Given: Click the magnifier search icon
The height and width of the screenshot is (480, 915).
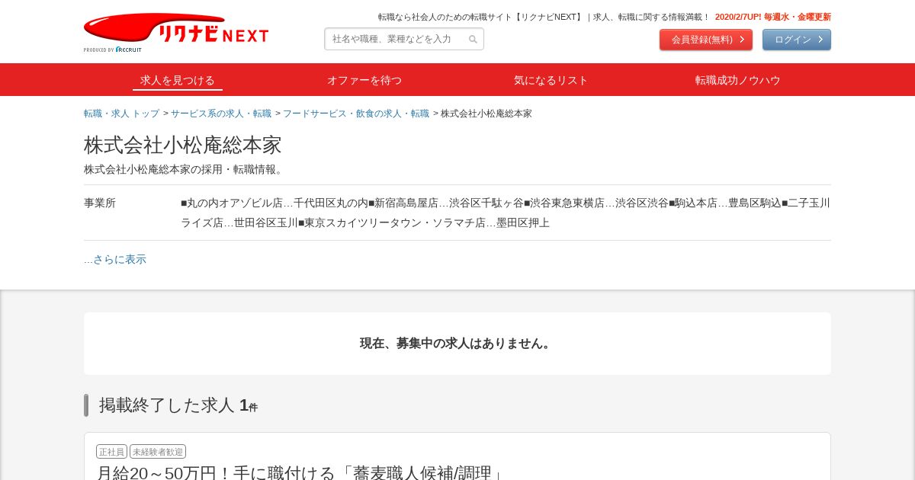Looking at the screenshot, I should [x=473, y=40].
